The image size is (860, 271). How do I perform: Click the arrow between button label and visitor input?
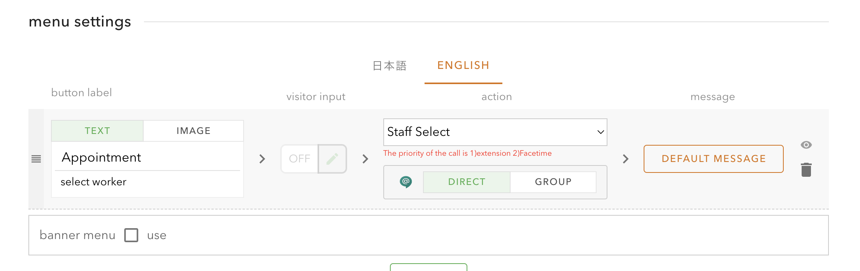262,159
